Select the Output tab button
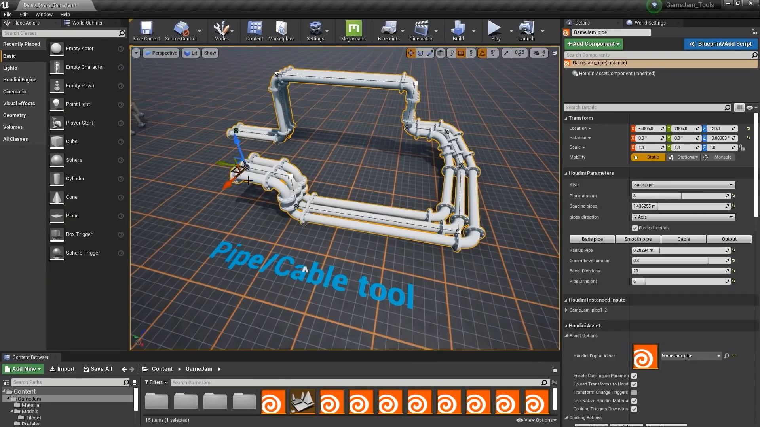Viewport: 760px width, 427px height. point(729,239)
